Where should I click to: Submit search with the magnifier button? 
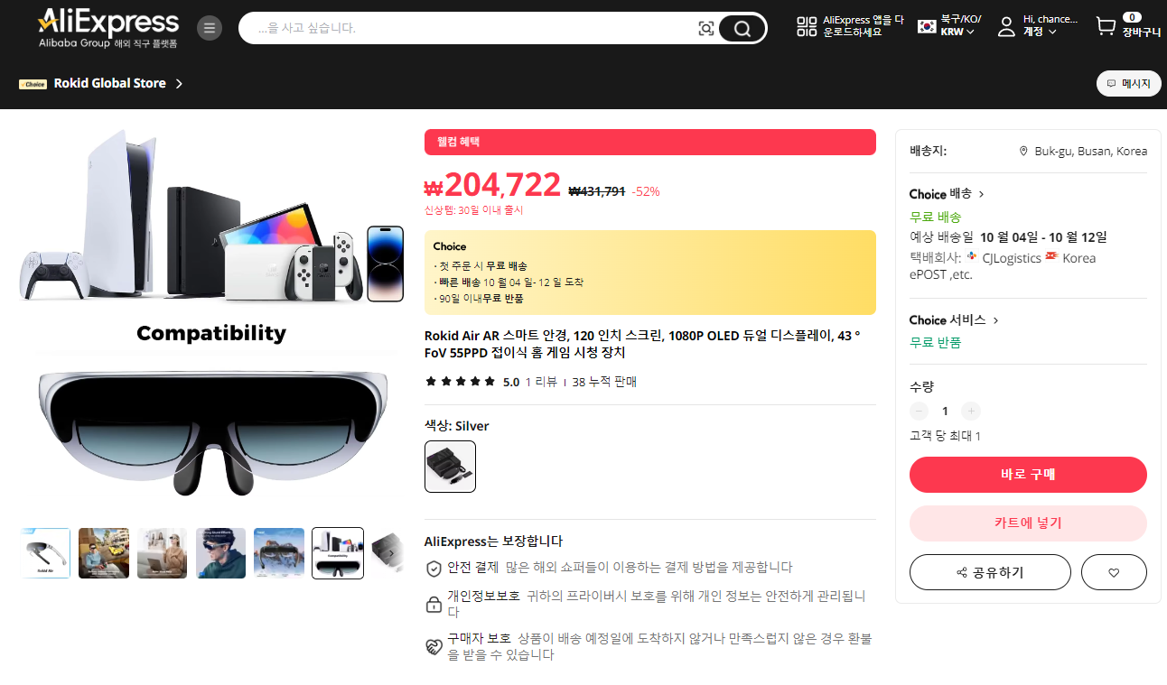(x=742, y=29)
